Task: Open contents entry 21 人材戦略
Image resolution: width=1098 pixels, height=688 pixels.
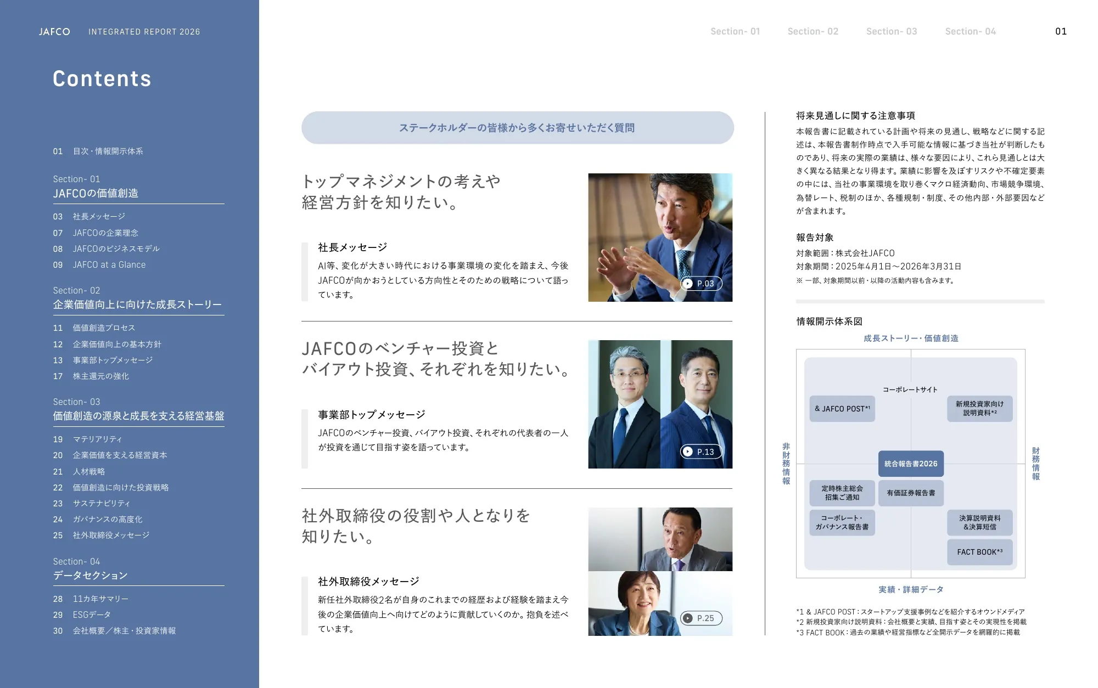Action: [79, 471]
